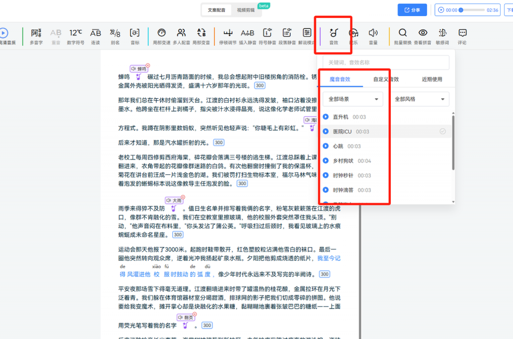Screen dimensions: 513x339
Task: Click the 音标 phonetic symbol tool
Action: click(135, 36)
